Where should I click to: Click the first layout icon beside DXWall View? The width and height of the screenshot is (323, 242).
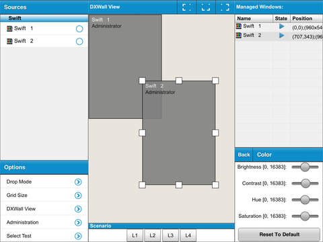pos(186,7)
